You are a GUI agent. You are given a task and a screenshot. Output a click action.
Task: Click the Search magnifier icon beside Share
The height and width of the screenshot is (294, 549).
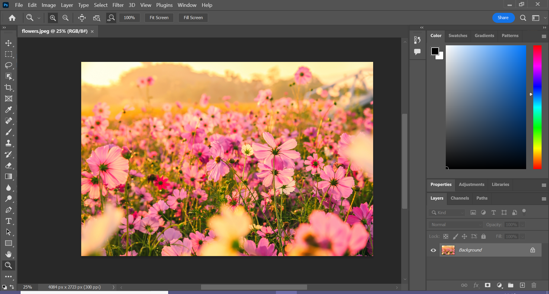[x=523, y=18]
